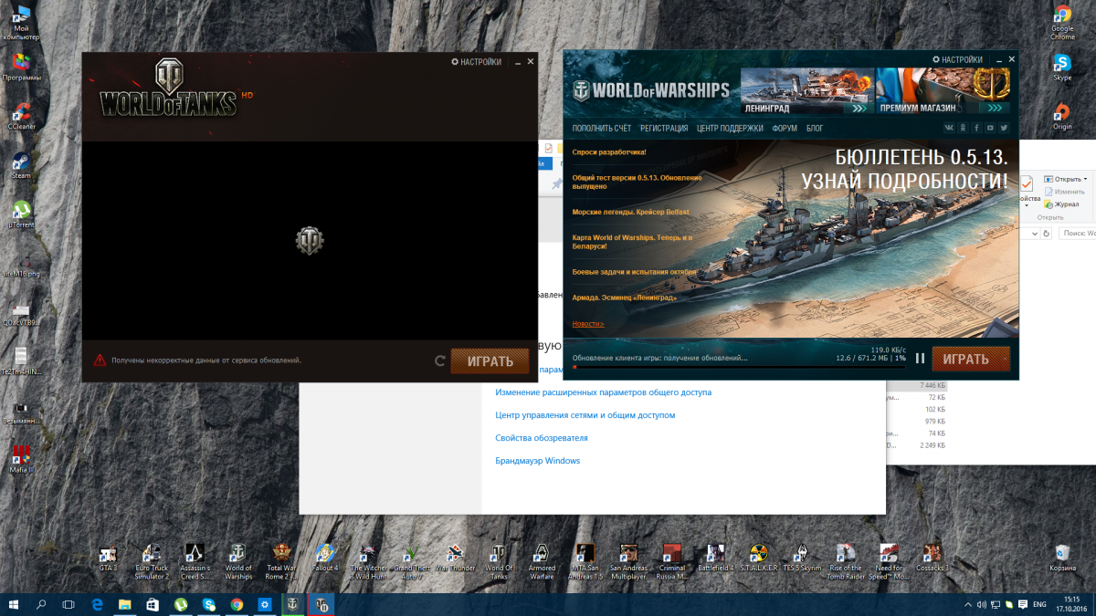The image size is (1096, 616).
Task: Open the Брандмауэр Windows link
Action: point(537,461)
